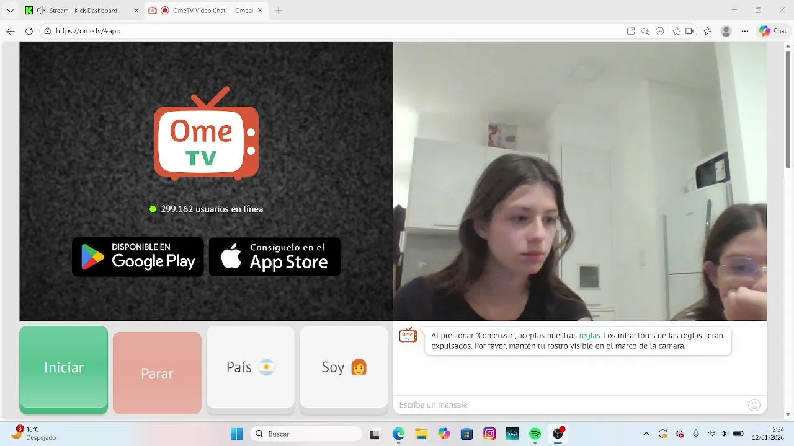Click the scrollbar down arrow

click(x=788, y=414)
